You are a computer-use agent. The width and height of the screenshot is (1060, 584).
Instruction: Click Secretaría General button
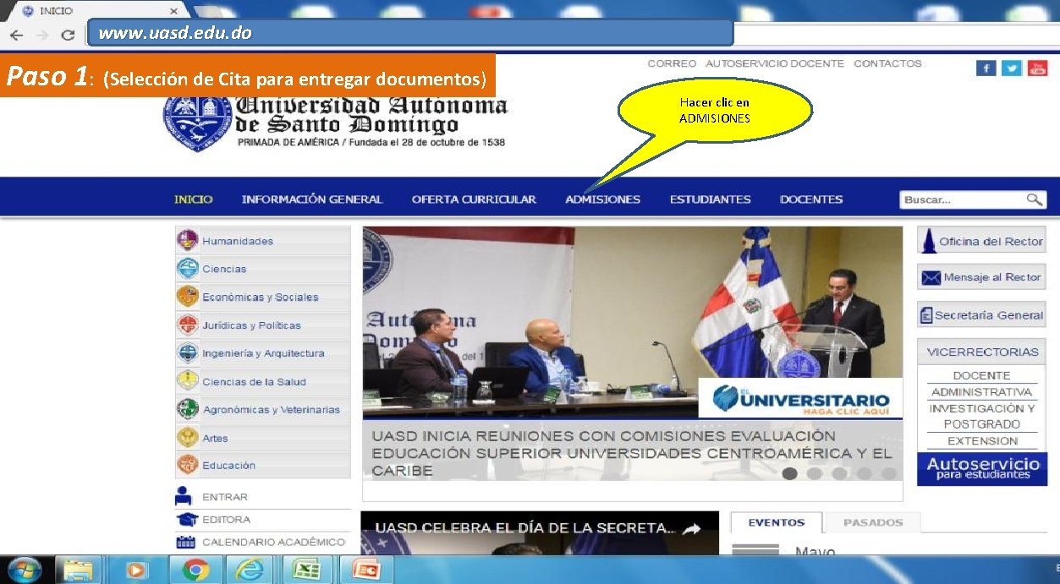981,314
